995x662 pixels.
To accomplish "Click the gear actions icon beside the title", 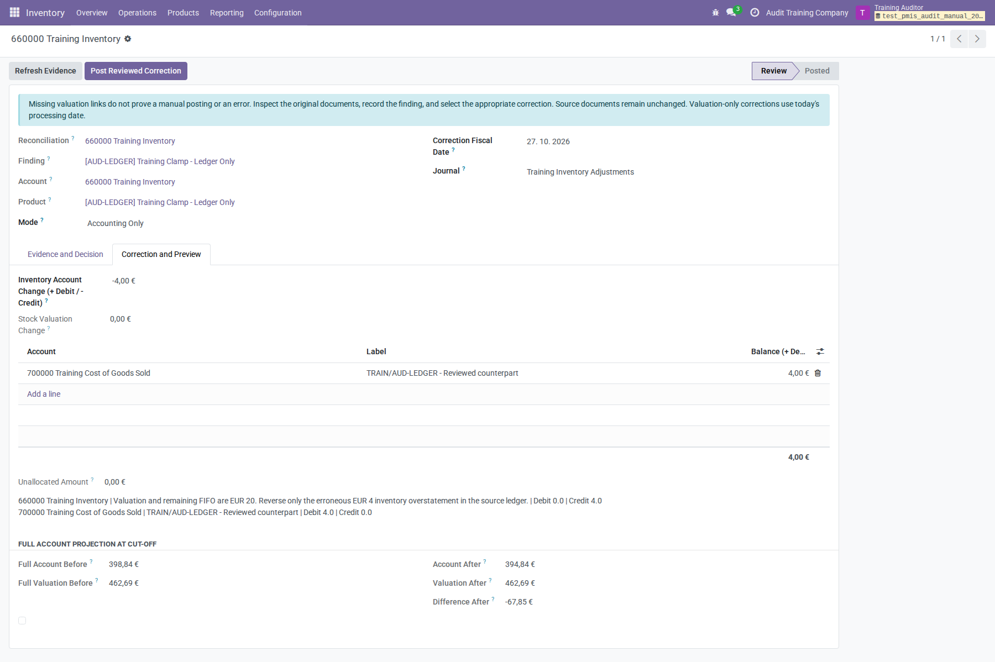I will [128, 39].
